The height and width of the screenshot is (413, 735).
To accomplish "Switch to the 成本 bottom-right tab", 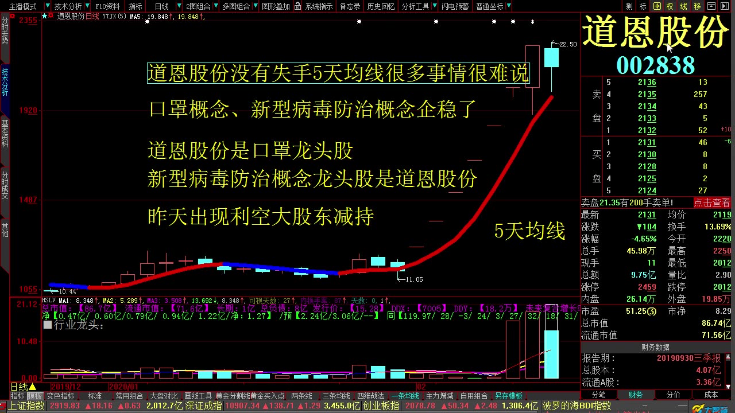I will tap(711, 395).
